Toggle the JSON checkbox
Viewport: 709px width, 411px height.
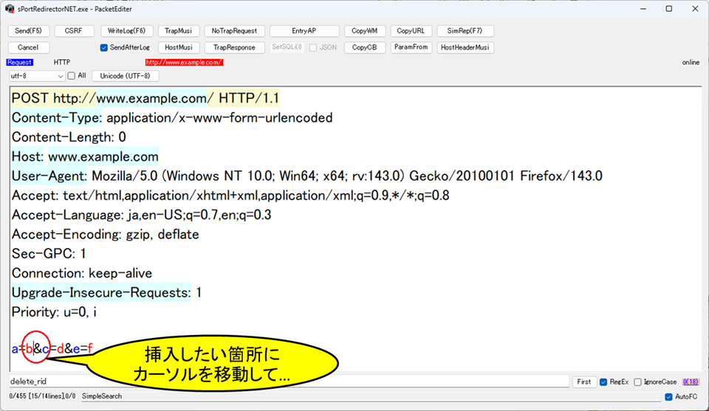pos(313,47)
